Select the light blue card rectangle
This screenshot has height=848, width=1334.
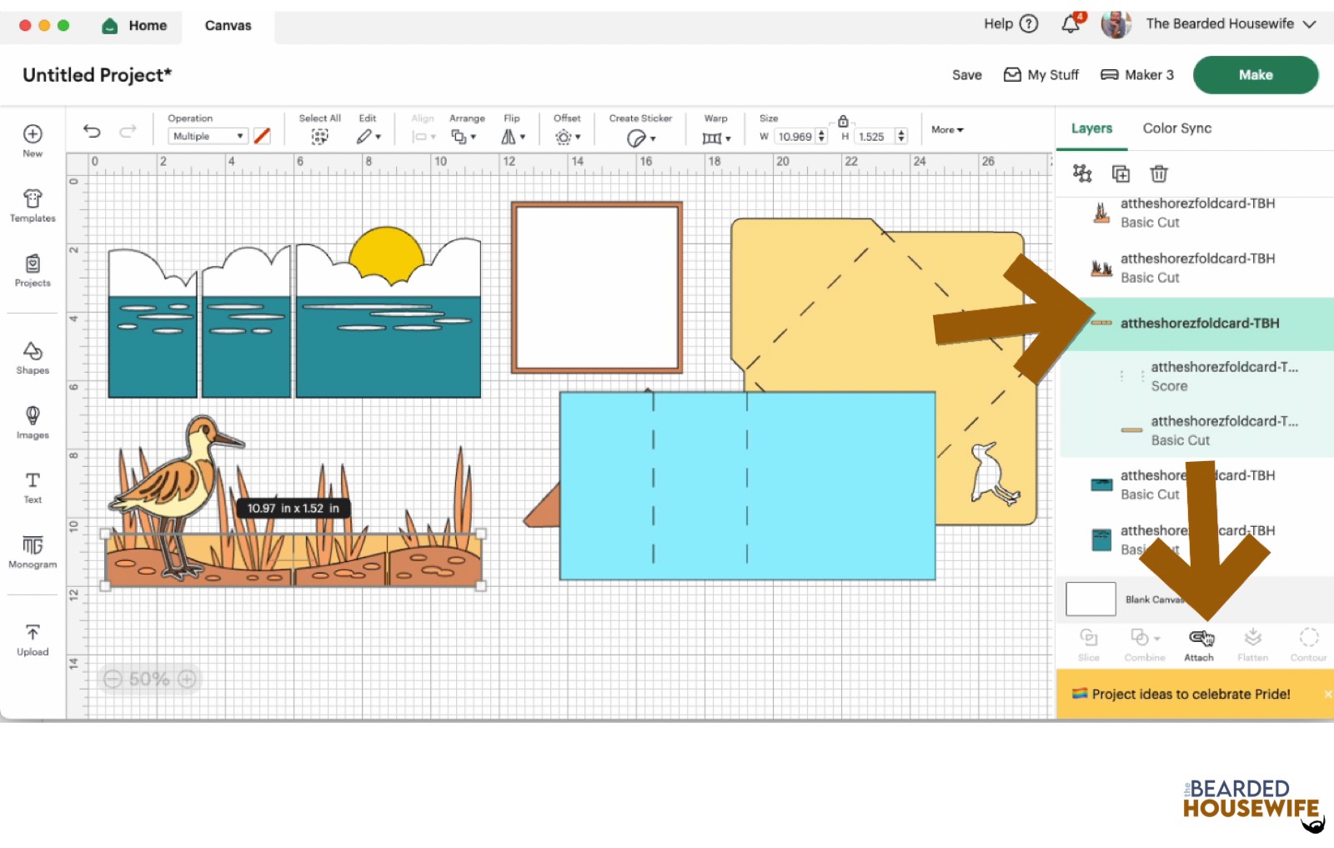746,485
